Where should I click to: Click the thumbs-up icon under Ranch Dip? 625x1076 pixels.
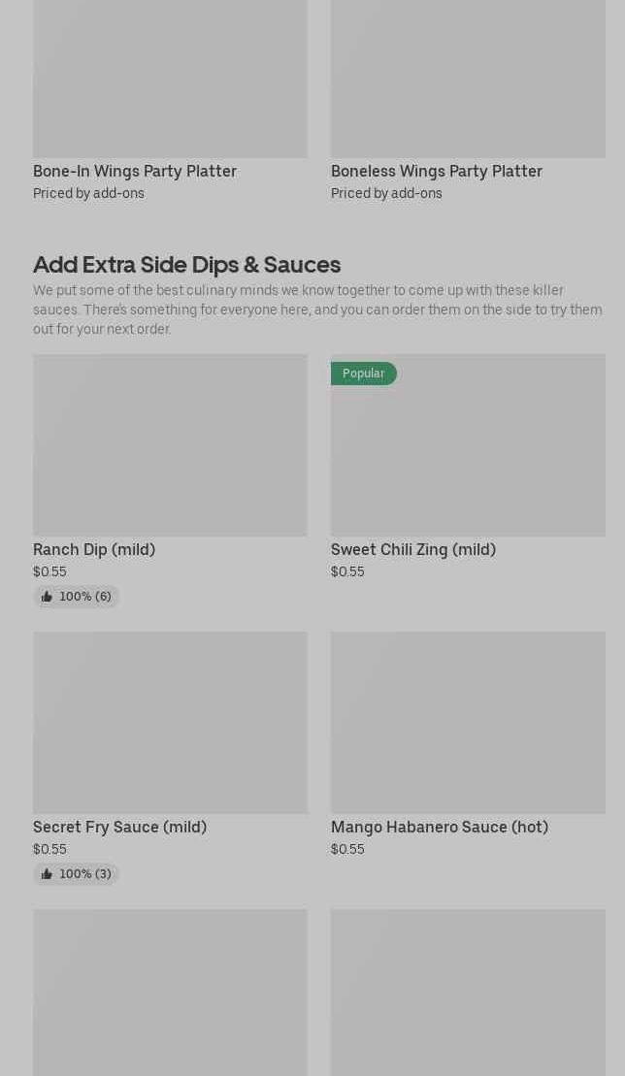click(x=47, y=597)
